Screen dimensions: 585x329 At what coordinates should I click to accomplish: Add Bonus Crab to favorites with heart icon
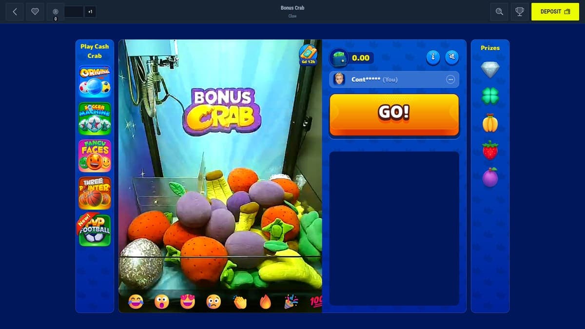point(35,12)
